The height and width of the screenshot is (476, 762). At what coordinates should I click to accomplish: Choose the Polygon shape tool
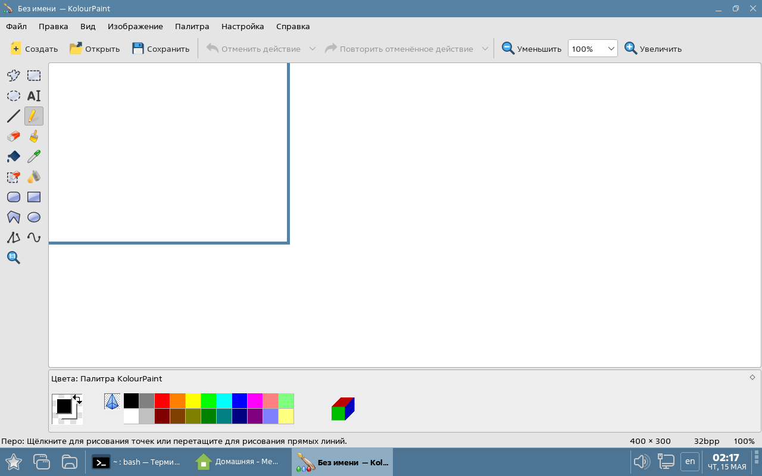pos(13,217)
